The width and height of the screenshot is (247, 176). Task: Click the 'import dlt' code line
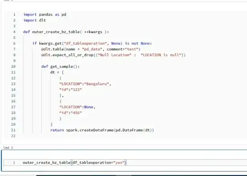(x=35, y=20)
